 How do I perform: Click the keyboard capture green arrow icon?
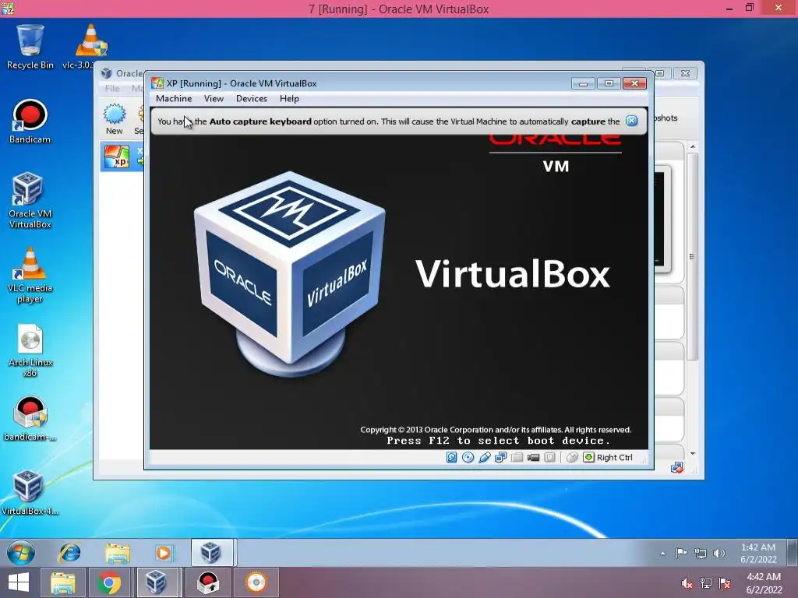tap(588, 457)
